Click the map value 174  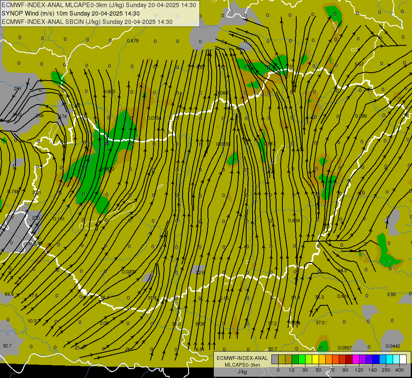[63, 116]
